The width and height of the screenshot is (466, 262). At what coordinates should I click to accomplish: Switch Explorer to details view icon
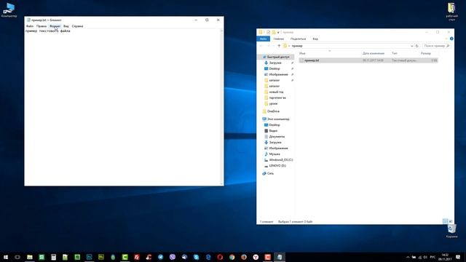coord(445,221)
